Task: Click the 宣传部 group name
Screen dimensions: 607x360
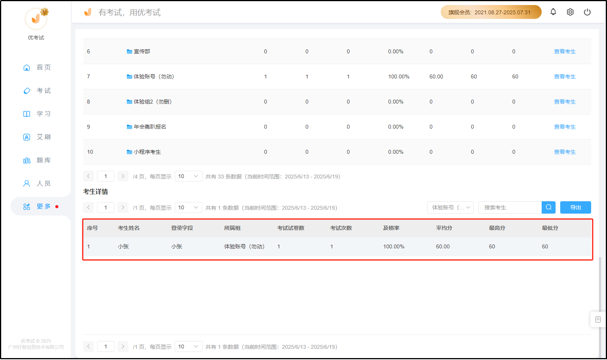Action: [142, 51]
